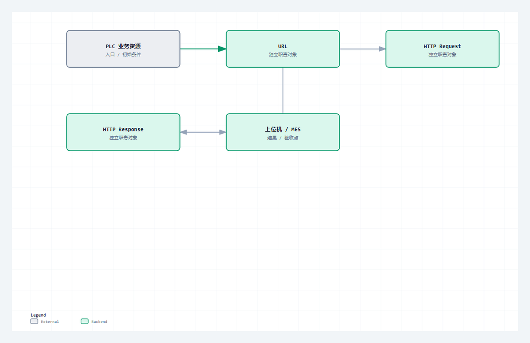Click the arrowhead pointing into 上位机 / MES
Screen dimensions: 530x343
pos(223,132)
